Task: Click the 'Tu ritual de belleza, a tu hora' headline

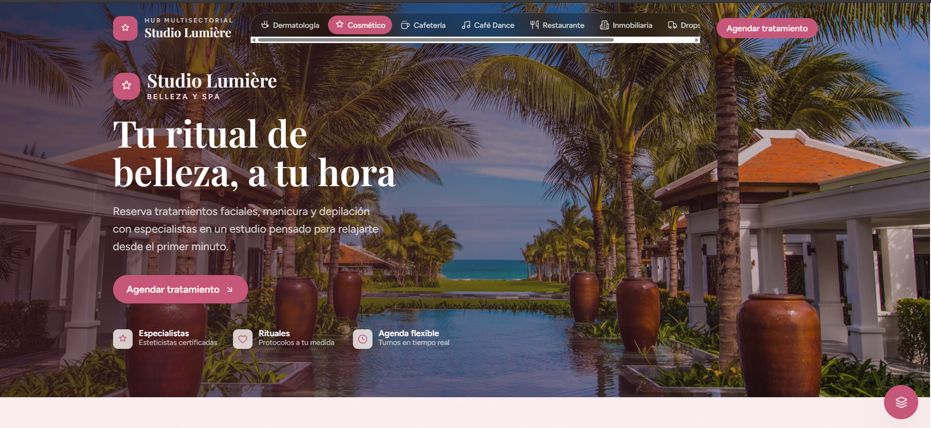Action: click(x=254, y=153)
